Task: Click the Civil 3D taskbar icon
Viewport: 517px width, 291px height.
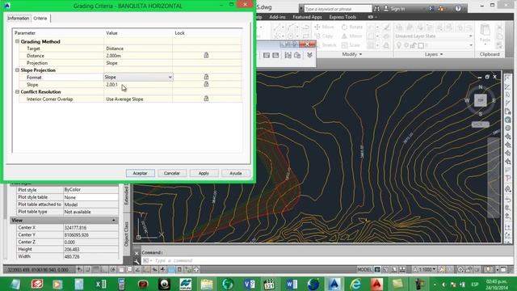Action: (334, 284)
